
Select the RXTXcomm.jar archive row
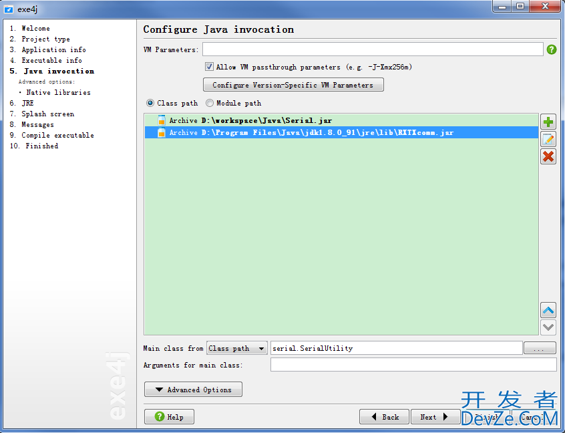pyautogui.click(x=341, y=133)
